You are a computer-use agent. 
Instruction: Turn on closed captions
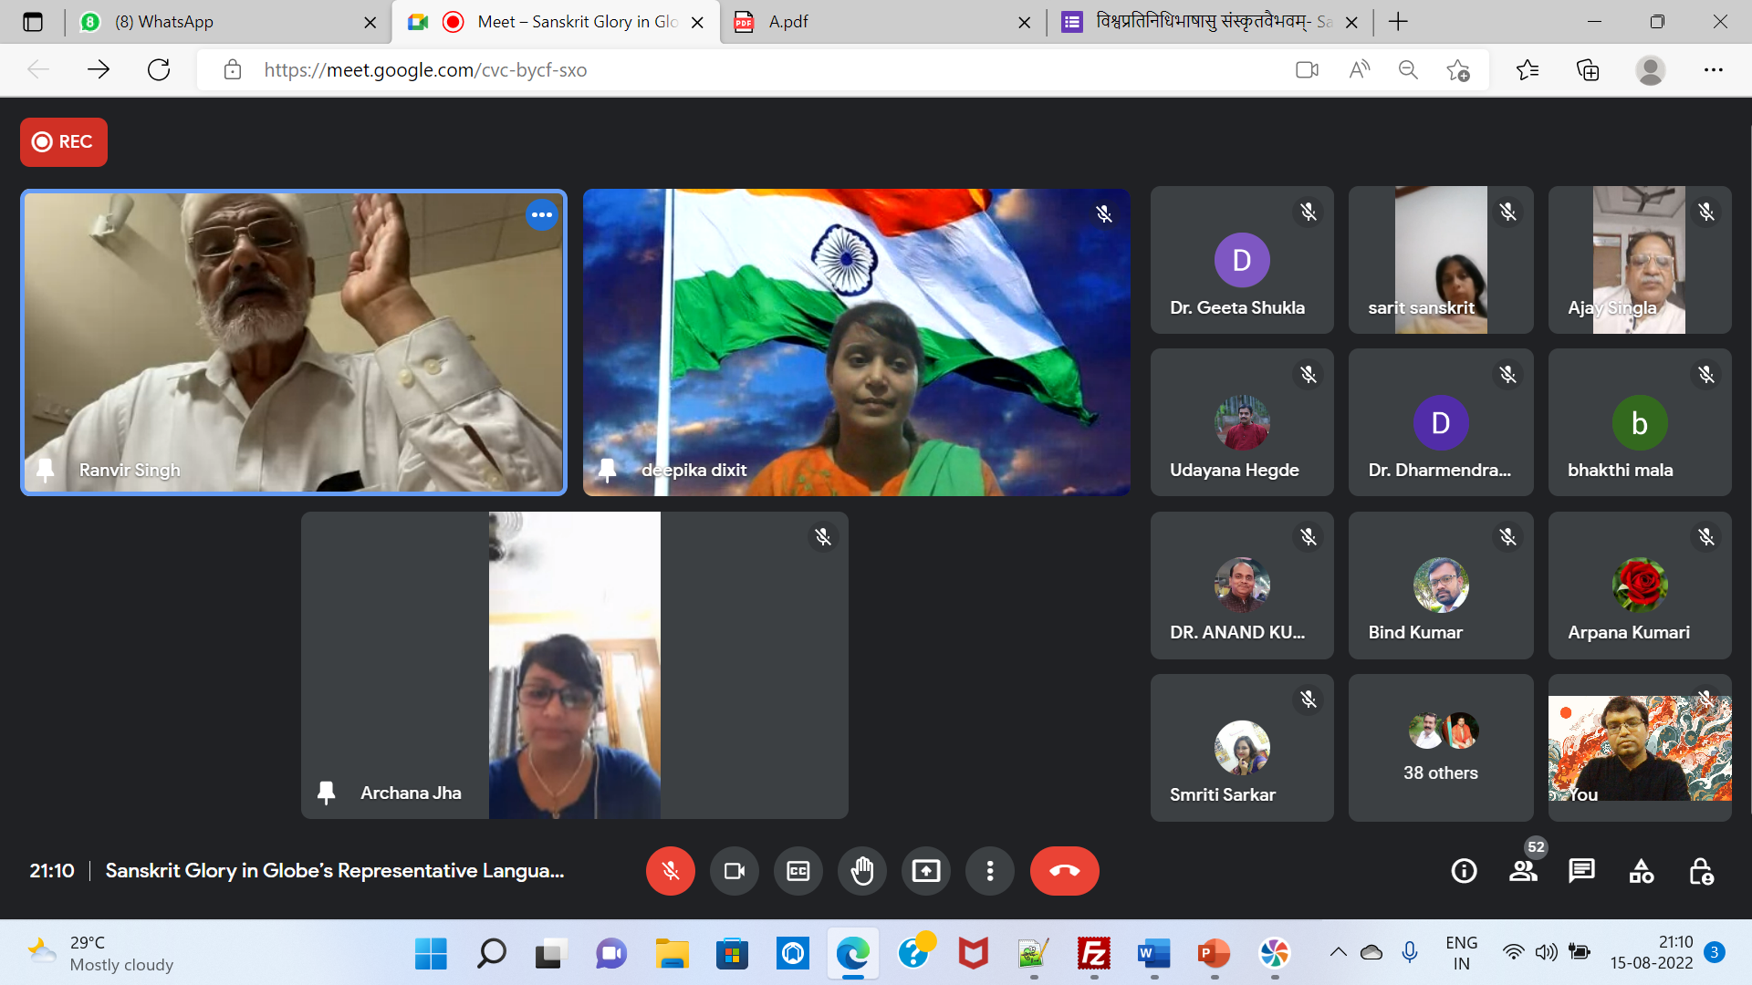tap(798, 871)
